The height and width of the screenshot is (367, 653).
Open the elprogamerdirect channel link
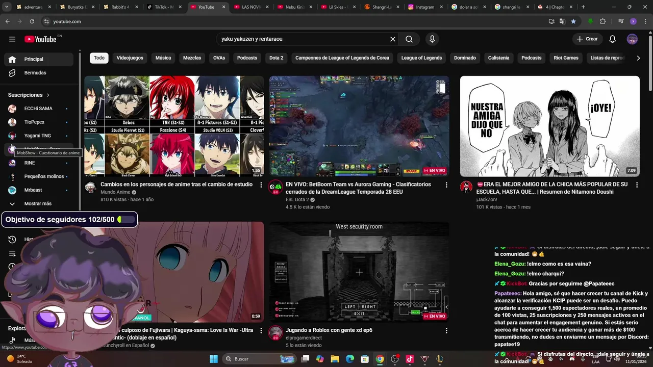[x=304, y=338]
